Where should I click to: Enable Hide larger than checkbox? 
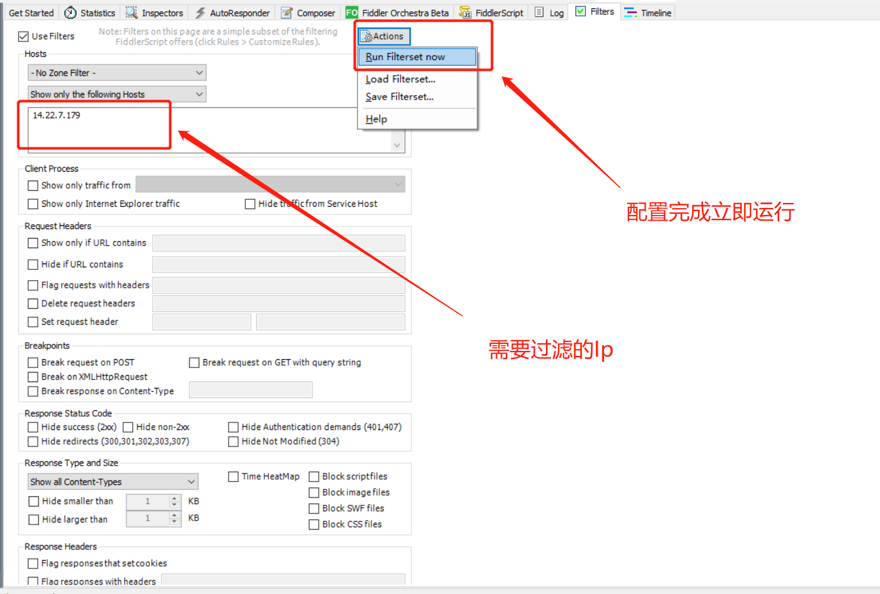[x=34, y=520]
